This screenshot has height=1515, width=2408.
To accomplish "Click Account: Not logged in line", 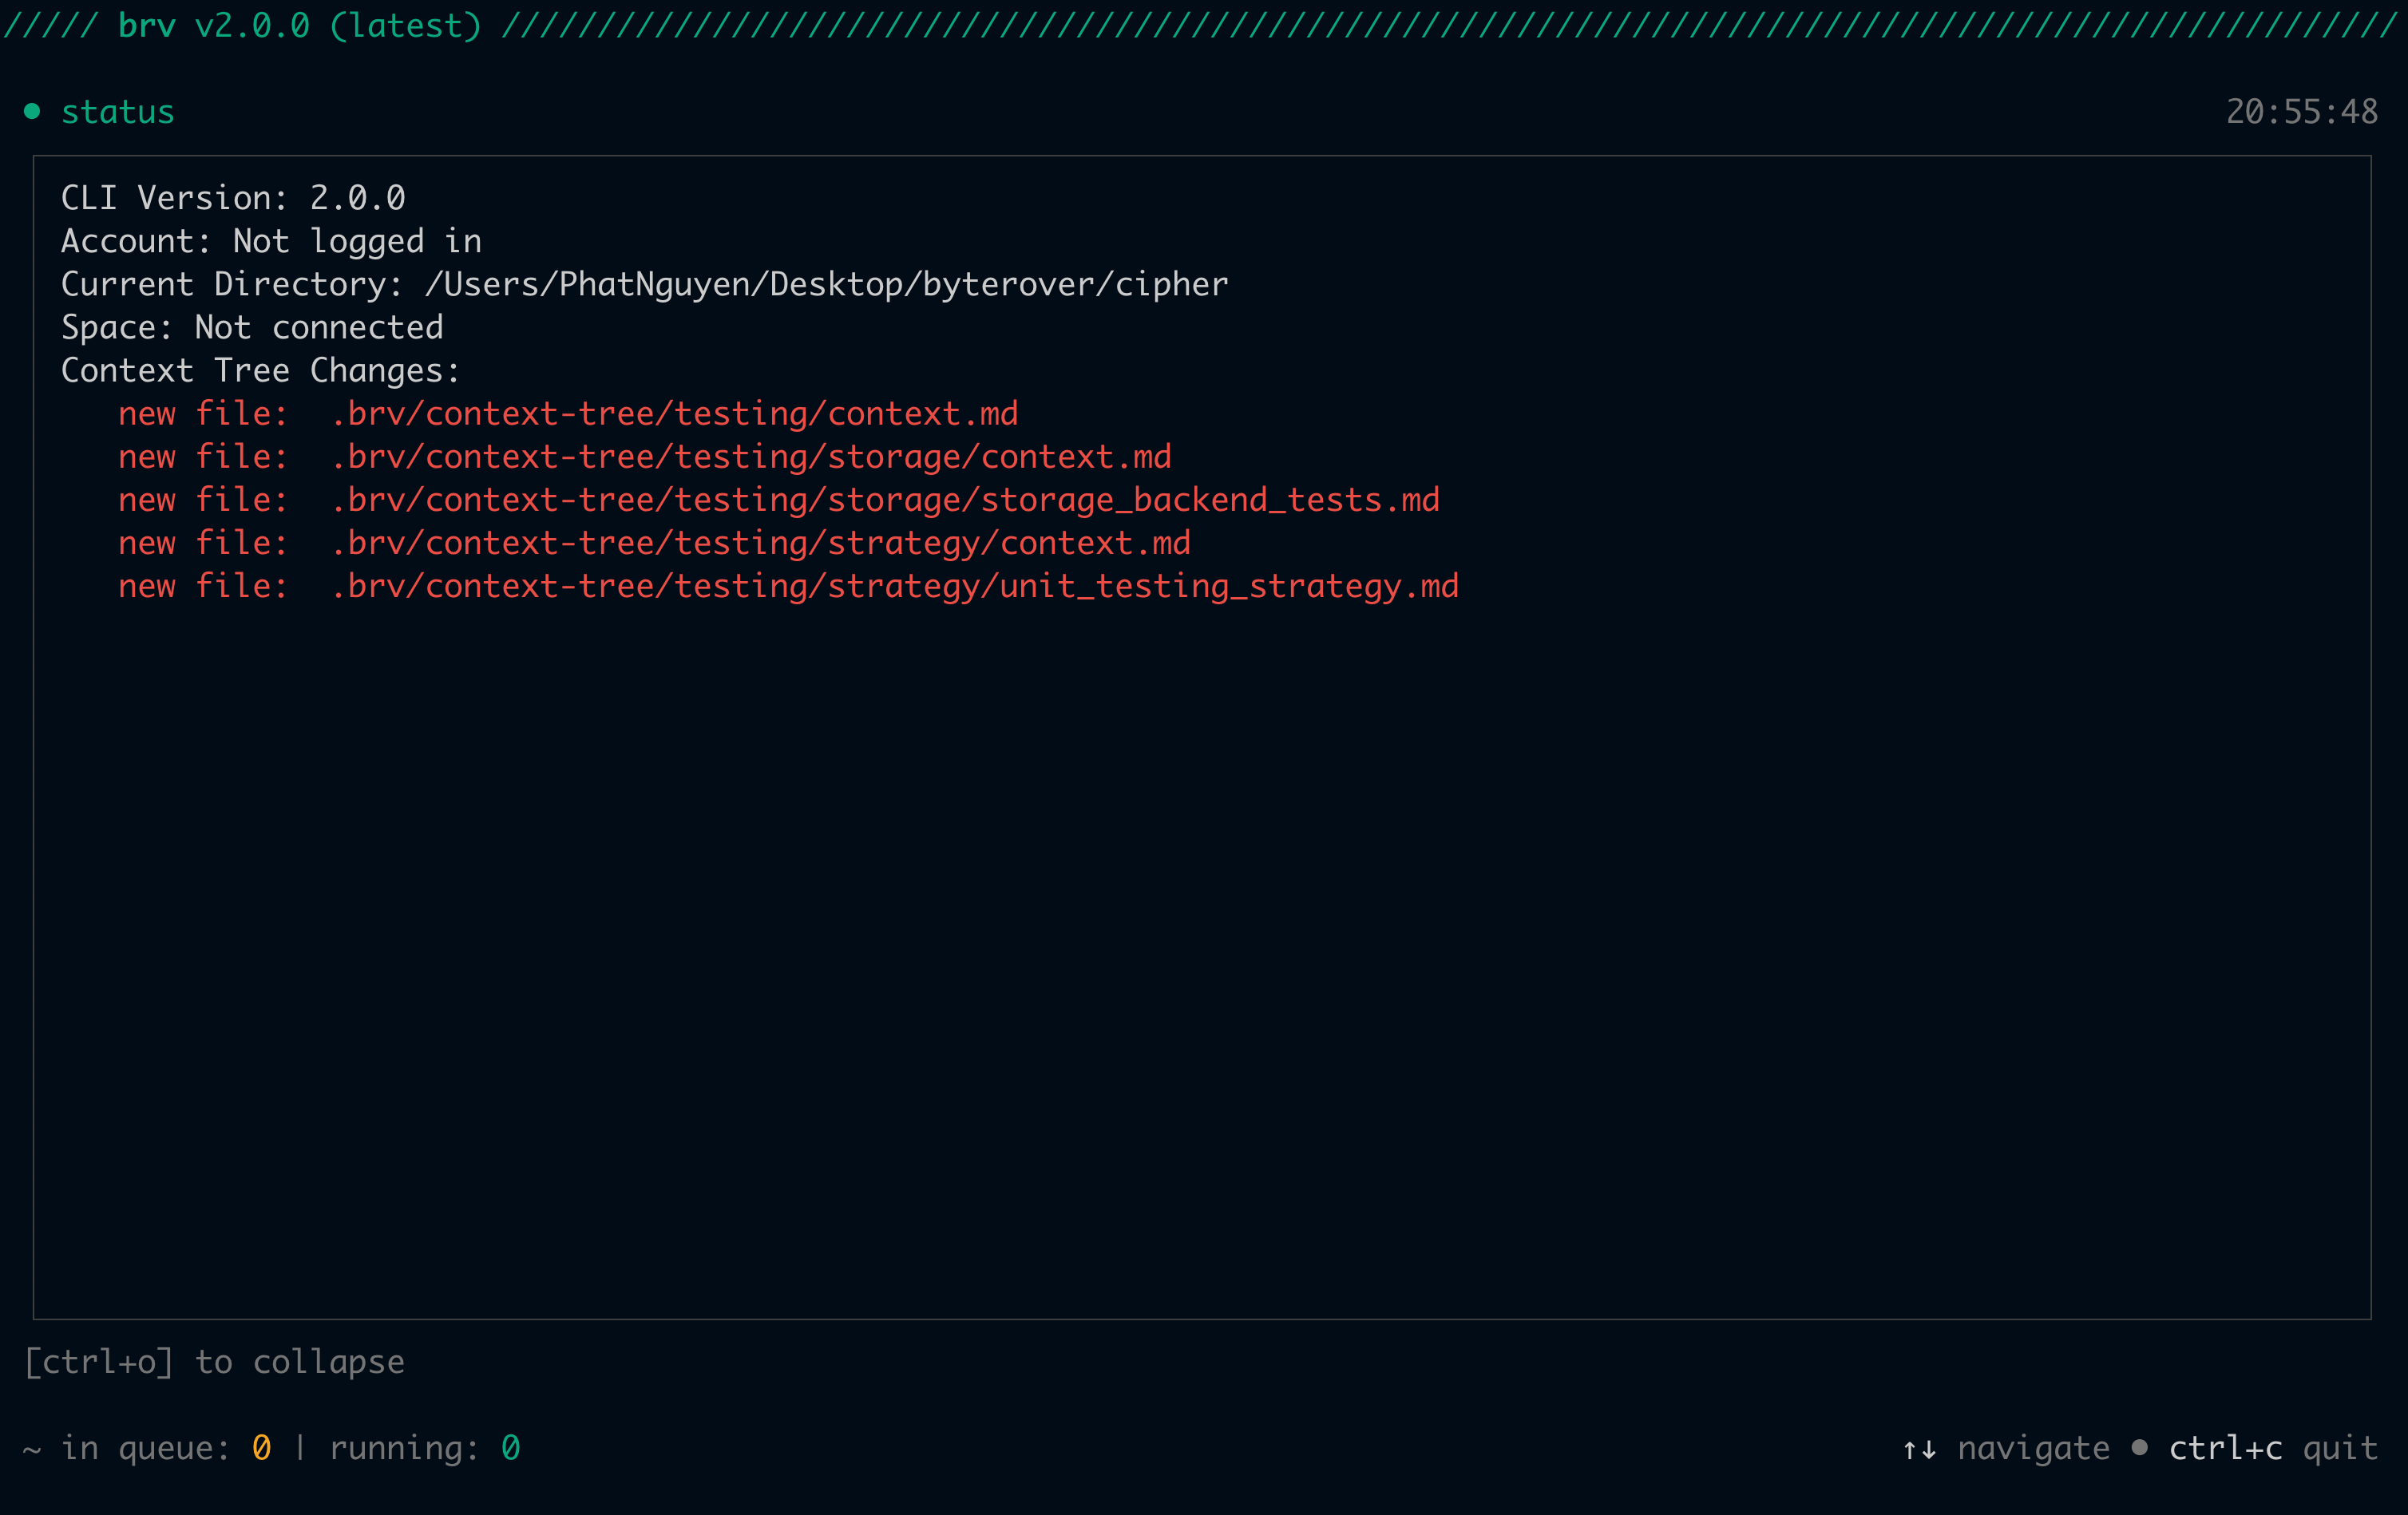I will pos(271,241).
